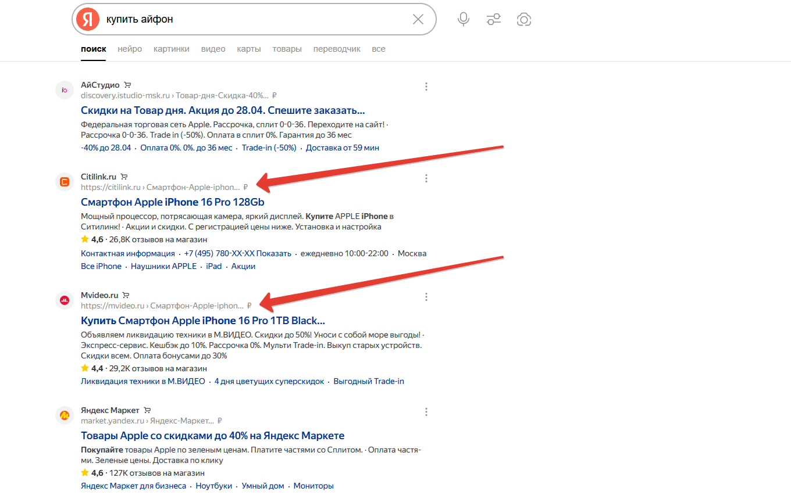Switch to the товары tab
Image resolution: width=791 pixels, height=499 pixels.
click(287, 49)
